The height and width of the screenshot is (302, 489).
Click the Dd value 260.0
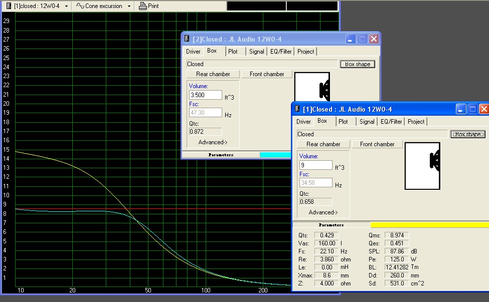click(x=397, y=275)
